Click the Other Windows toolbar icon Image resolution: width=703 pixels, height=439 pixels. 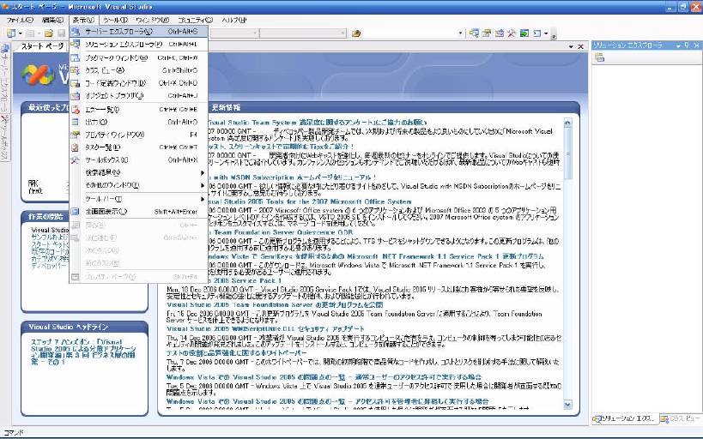coord(536,33)
